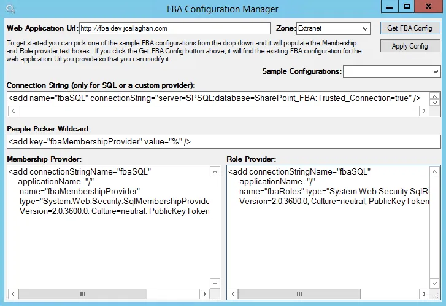Click the Role Provider scroll left arrow
This screenshot has height=306, width=446.
tap(233, 294)
